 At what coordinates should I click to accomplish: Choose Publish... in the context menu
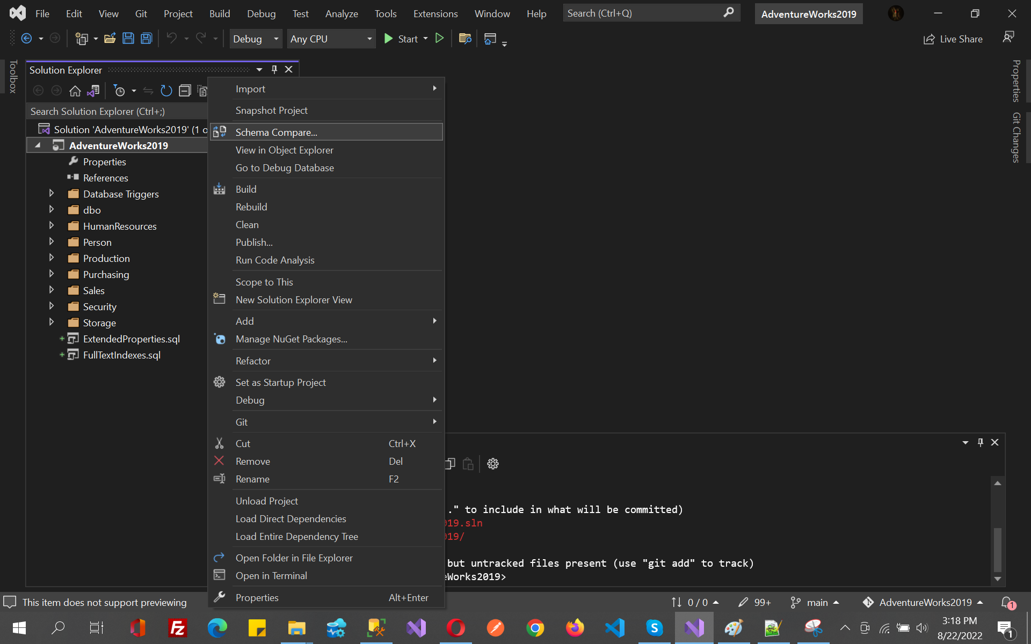254,243
